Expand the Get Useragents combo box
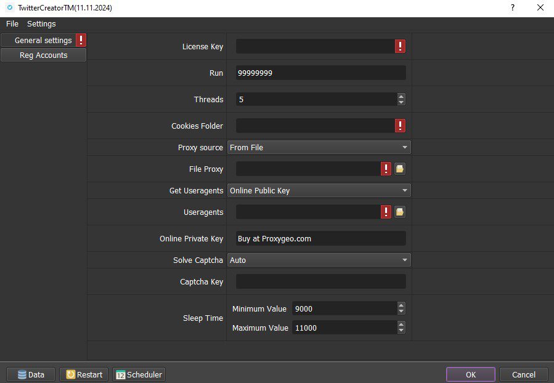 (x=319, y=190)
